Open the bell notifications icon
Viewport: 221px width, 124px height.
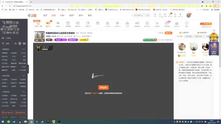[175, 15]
